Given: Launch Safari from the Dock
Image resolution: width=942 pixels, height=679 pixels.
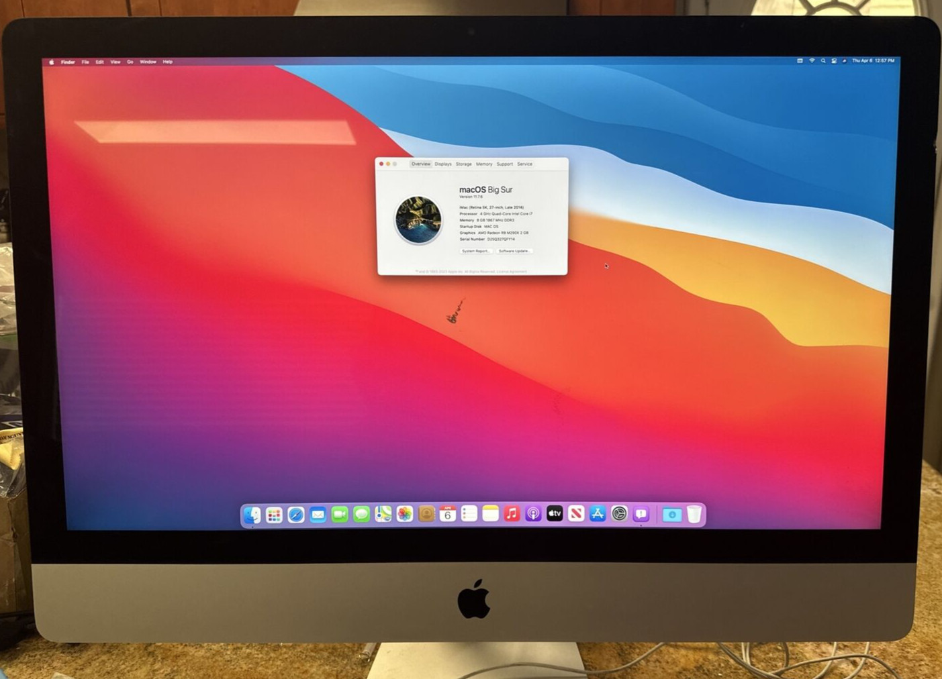Looking at the screenshot, I should [x=295, y=515].
